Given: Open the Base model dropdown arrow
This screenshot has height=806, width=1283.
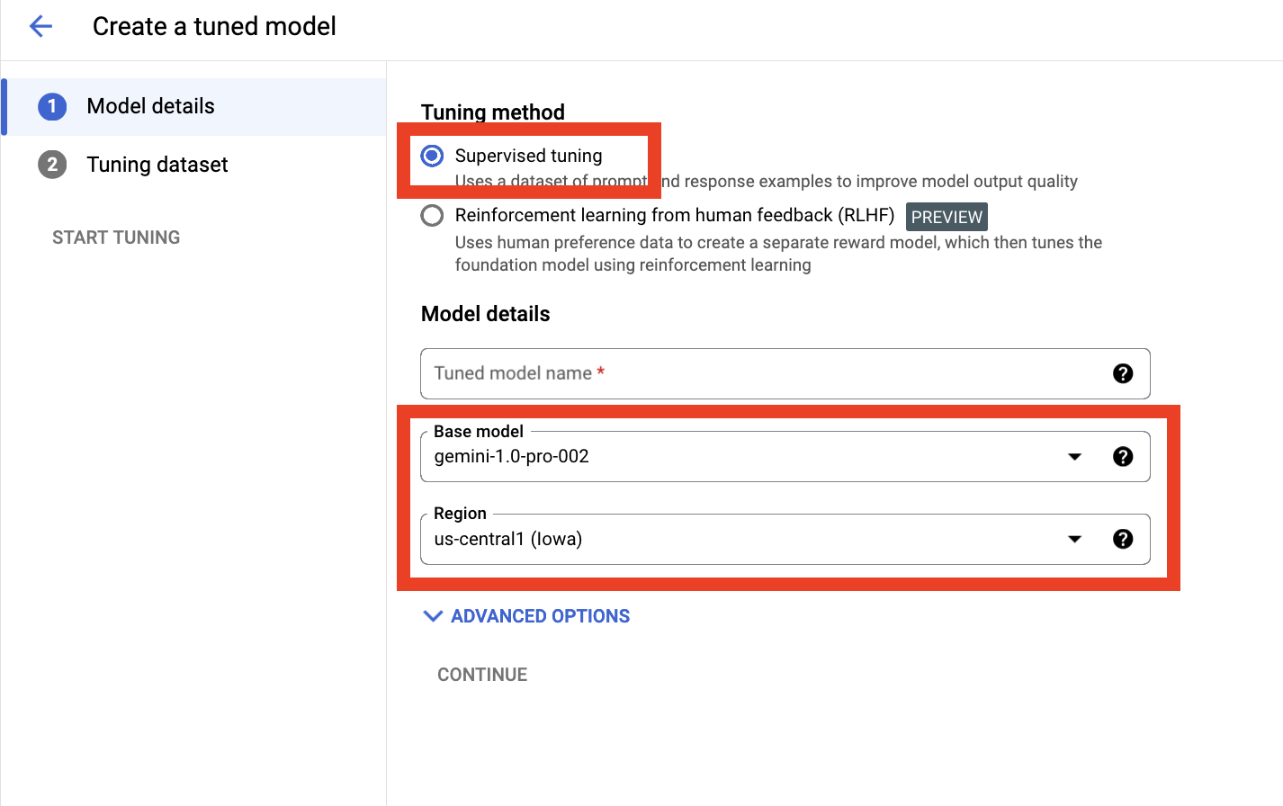Looking at the screenshot, I should pyautogui.click(x=1074, y=457).
